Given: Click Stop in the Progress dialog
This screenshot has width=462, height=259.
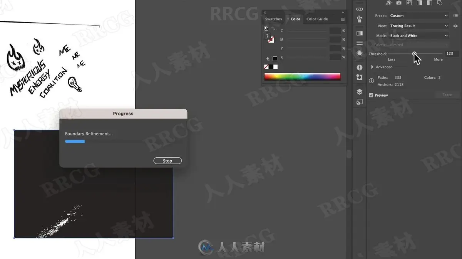Looking at the screenshot, I should coord(167,161).
